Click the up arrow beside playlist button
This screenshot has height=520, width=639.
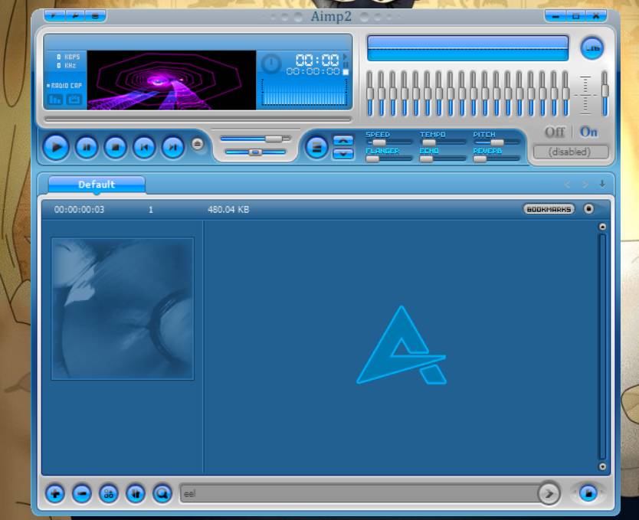click(x=343, y=141)
